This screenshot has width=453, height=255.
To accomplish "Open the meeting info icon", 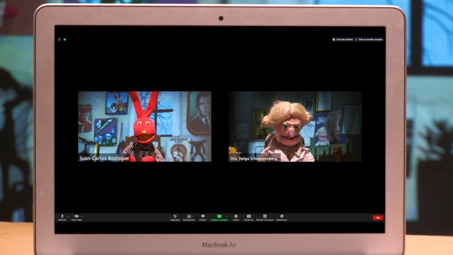I will click(59, 39).
